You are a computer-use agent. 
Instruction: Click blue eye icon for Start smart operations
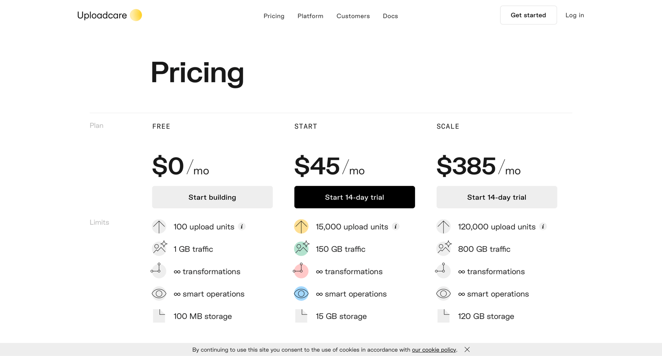pos(301,293)
